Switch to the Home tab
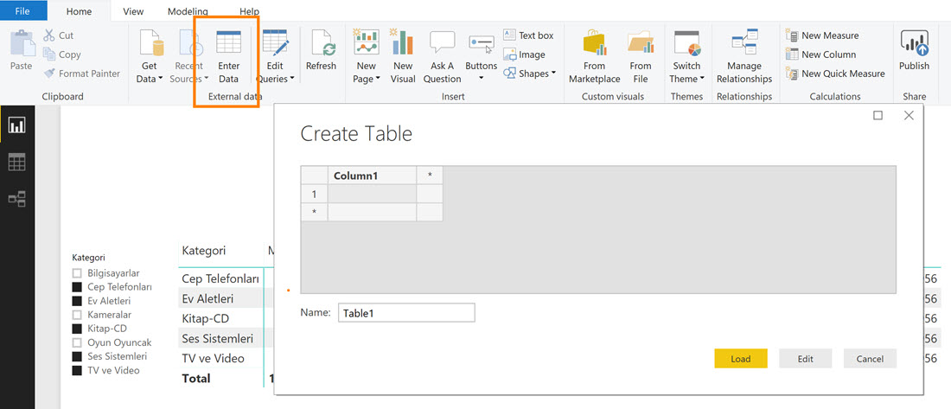This screenshot has height=409, width=951. [79, 11]
